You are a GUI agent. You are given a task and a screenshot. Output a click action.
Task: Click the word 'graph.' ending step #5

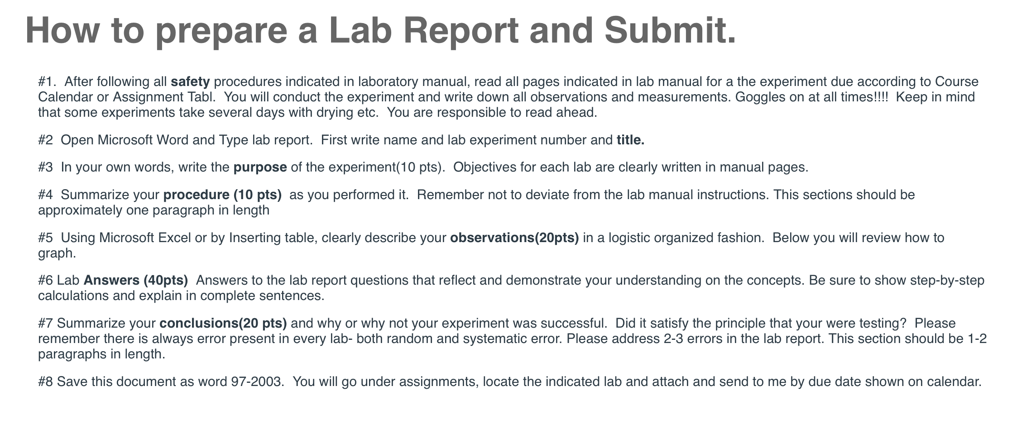point(57,253)
